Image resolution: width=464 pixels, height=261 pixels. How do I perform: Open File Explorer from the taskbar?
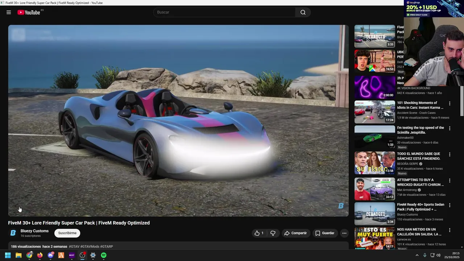point(18,255)
